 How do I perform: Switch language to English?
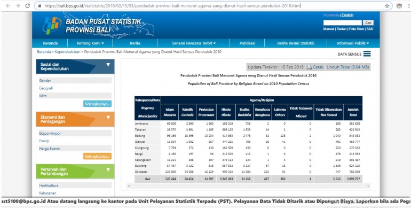(347, 15)
